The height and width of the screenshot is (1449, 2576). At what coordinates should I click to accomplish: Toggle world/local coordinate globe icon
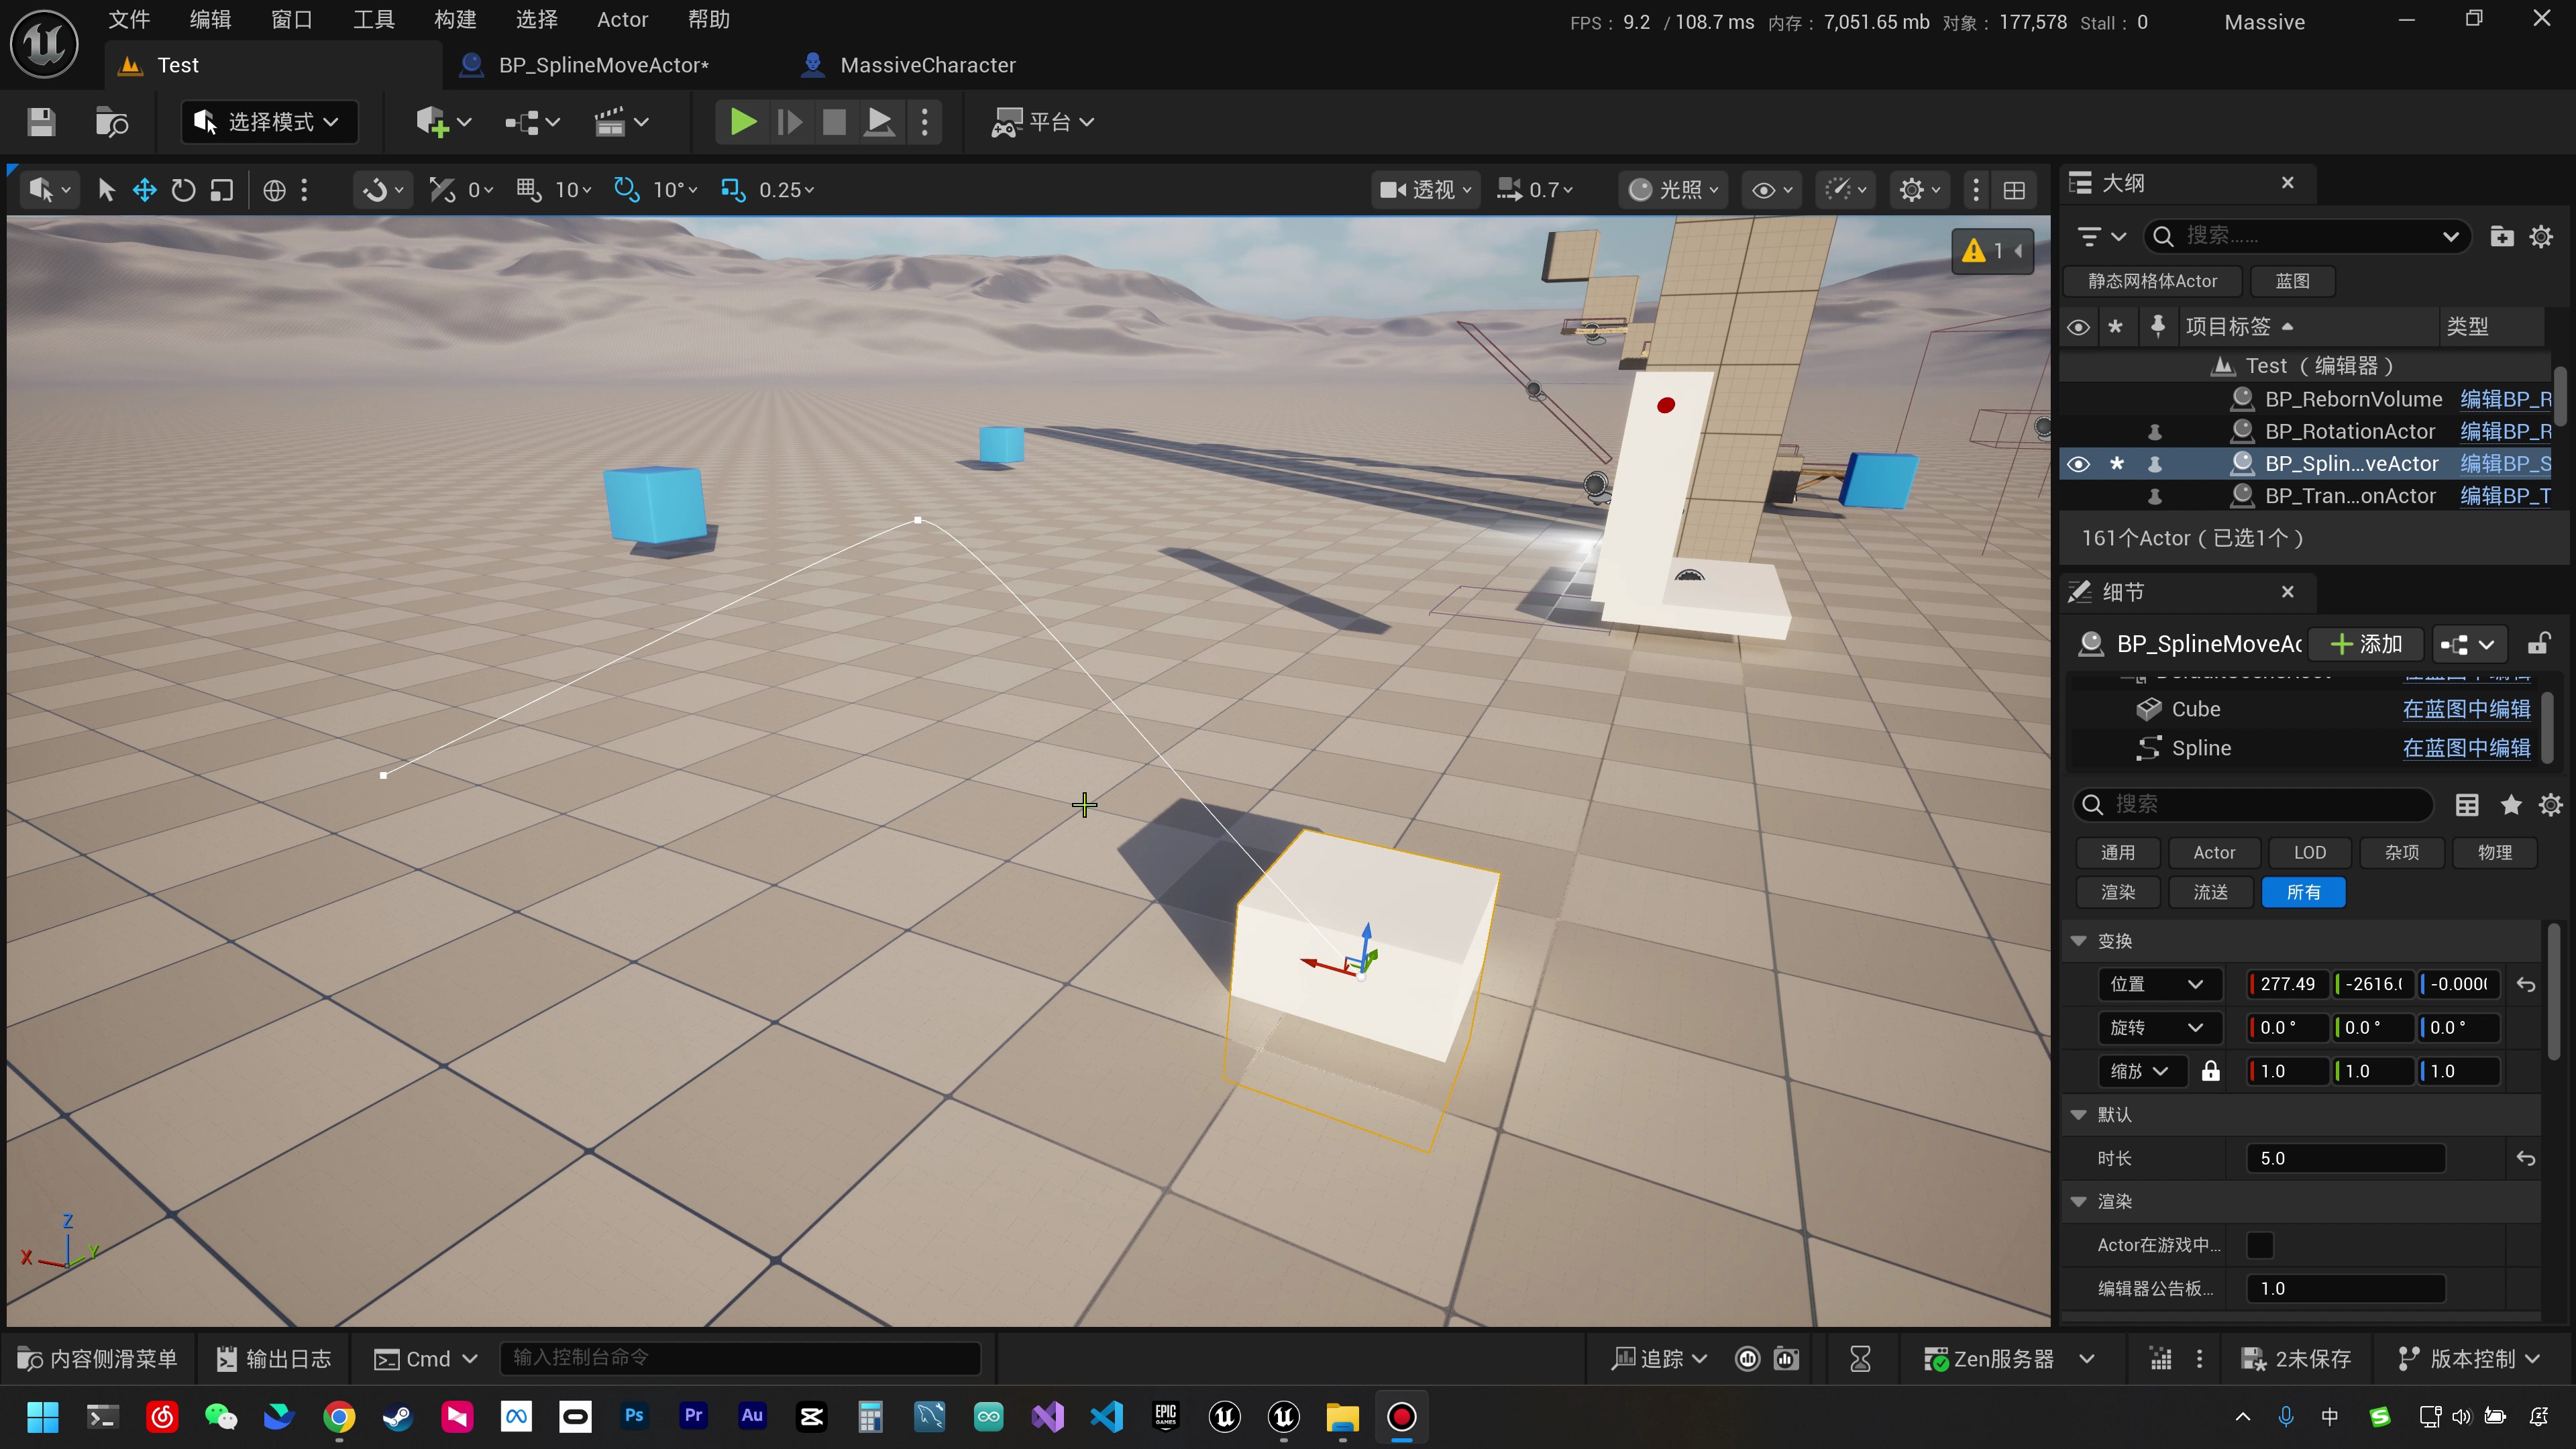click(274, 190)
